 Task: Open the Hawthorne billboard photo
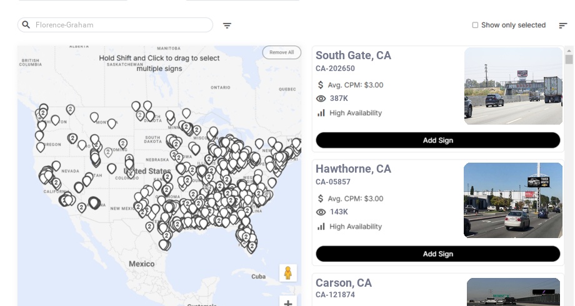point(513,200)
